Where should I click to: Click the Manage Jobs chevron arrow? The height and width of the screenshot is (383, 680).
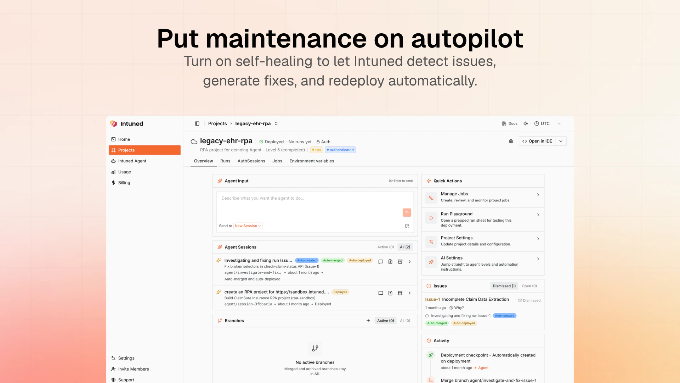point(538,195)
